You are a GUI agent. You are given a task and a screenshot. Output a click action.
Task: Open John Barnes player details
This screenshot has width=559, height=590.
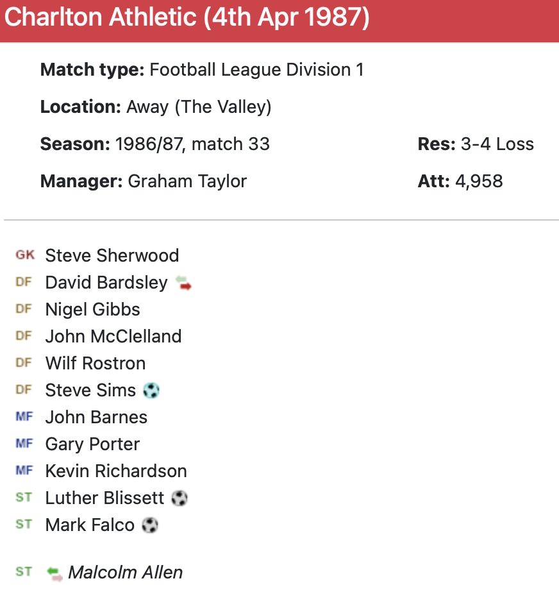tap(96, 417)
